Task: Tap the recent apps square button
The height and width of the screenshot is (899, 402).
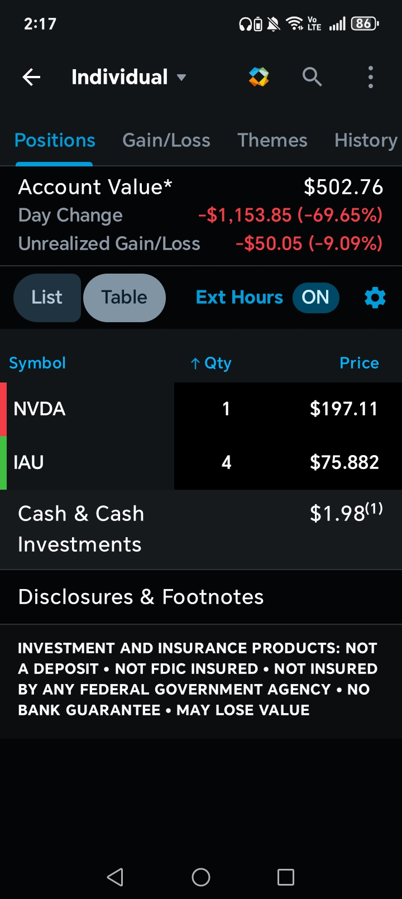Action: [x=286, y=877]
